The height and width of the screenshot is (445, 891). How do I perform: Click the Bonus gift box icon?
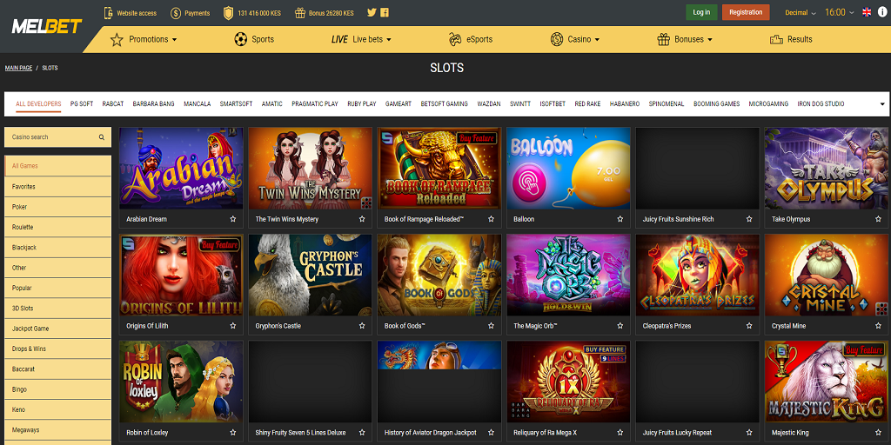300,12
